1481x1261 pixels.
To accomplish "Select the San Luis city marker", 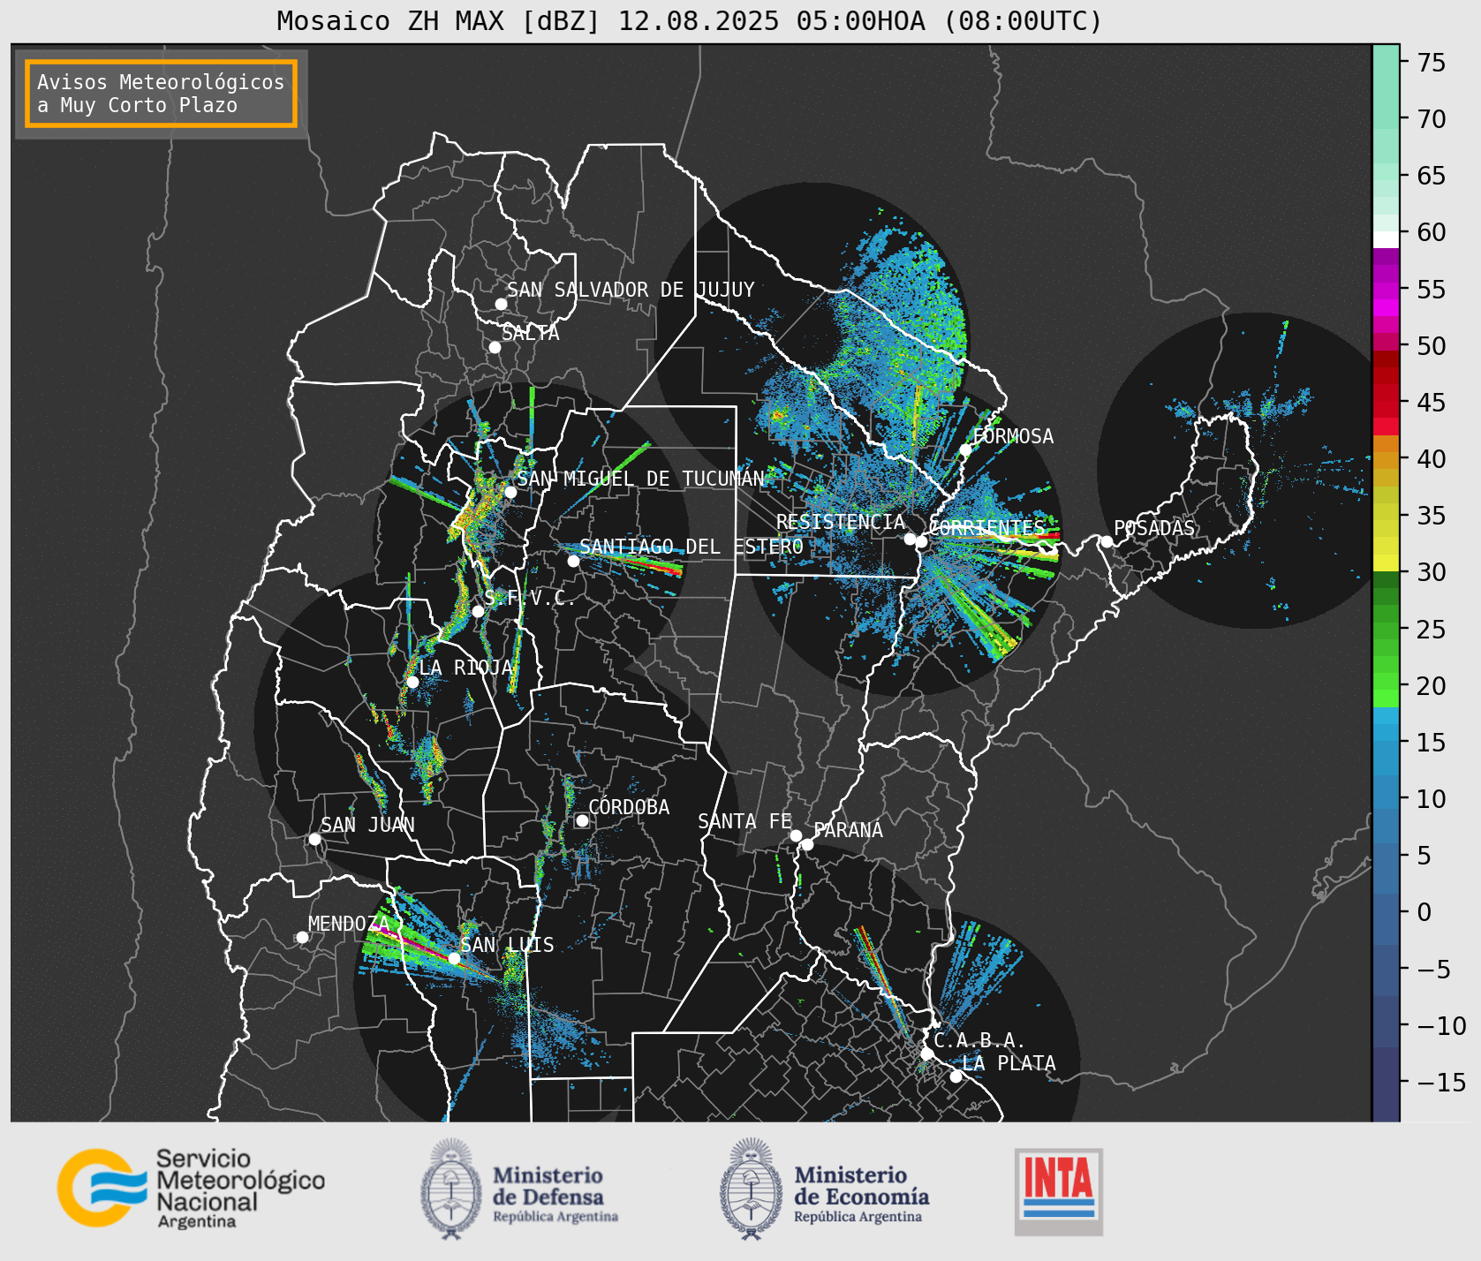I will [x=454, y=958].
